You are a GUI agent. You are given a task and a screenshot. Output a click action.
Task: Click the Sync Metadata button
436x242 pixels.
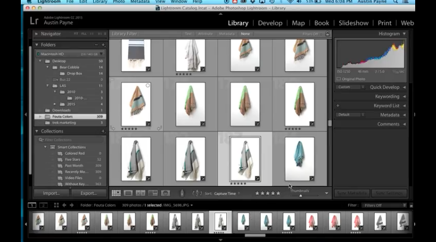click(352, 193)
